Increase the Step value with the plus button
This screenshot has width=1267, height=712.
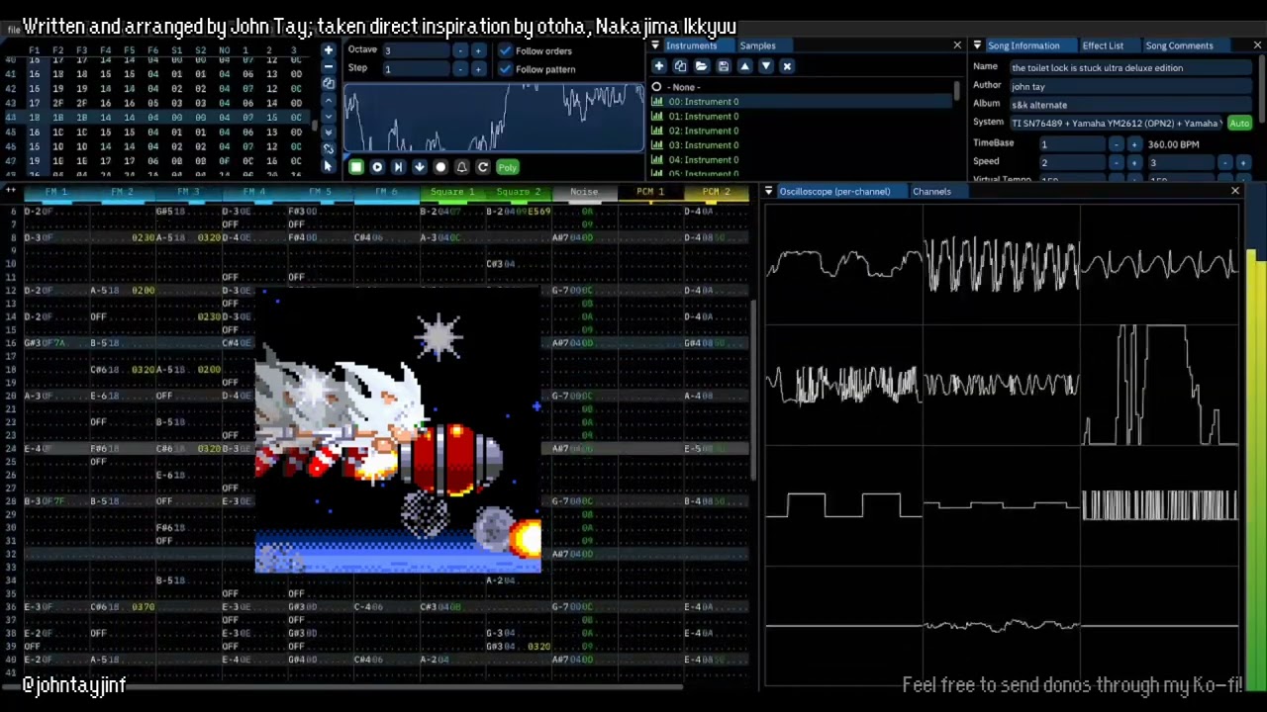point(478,69)
